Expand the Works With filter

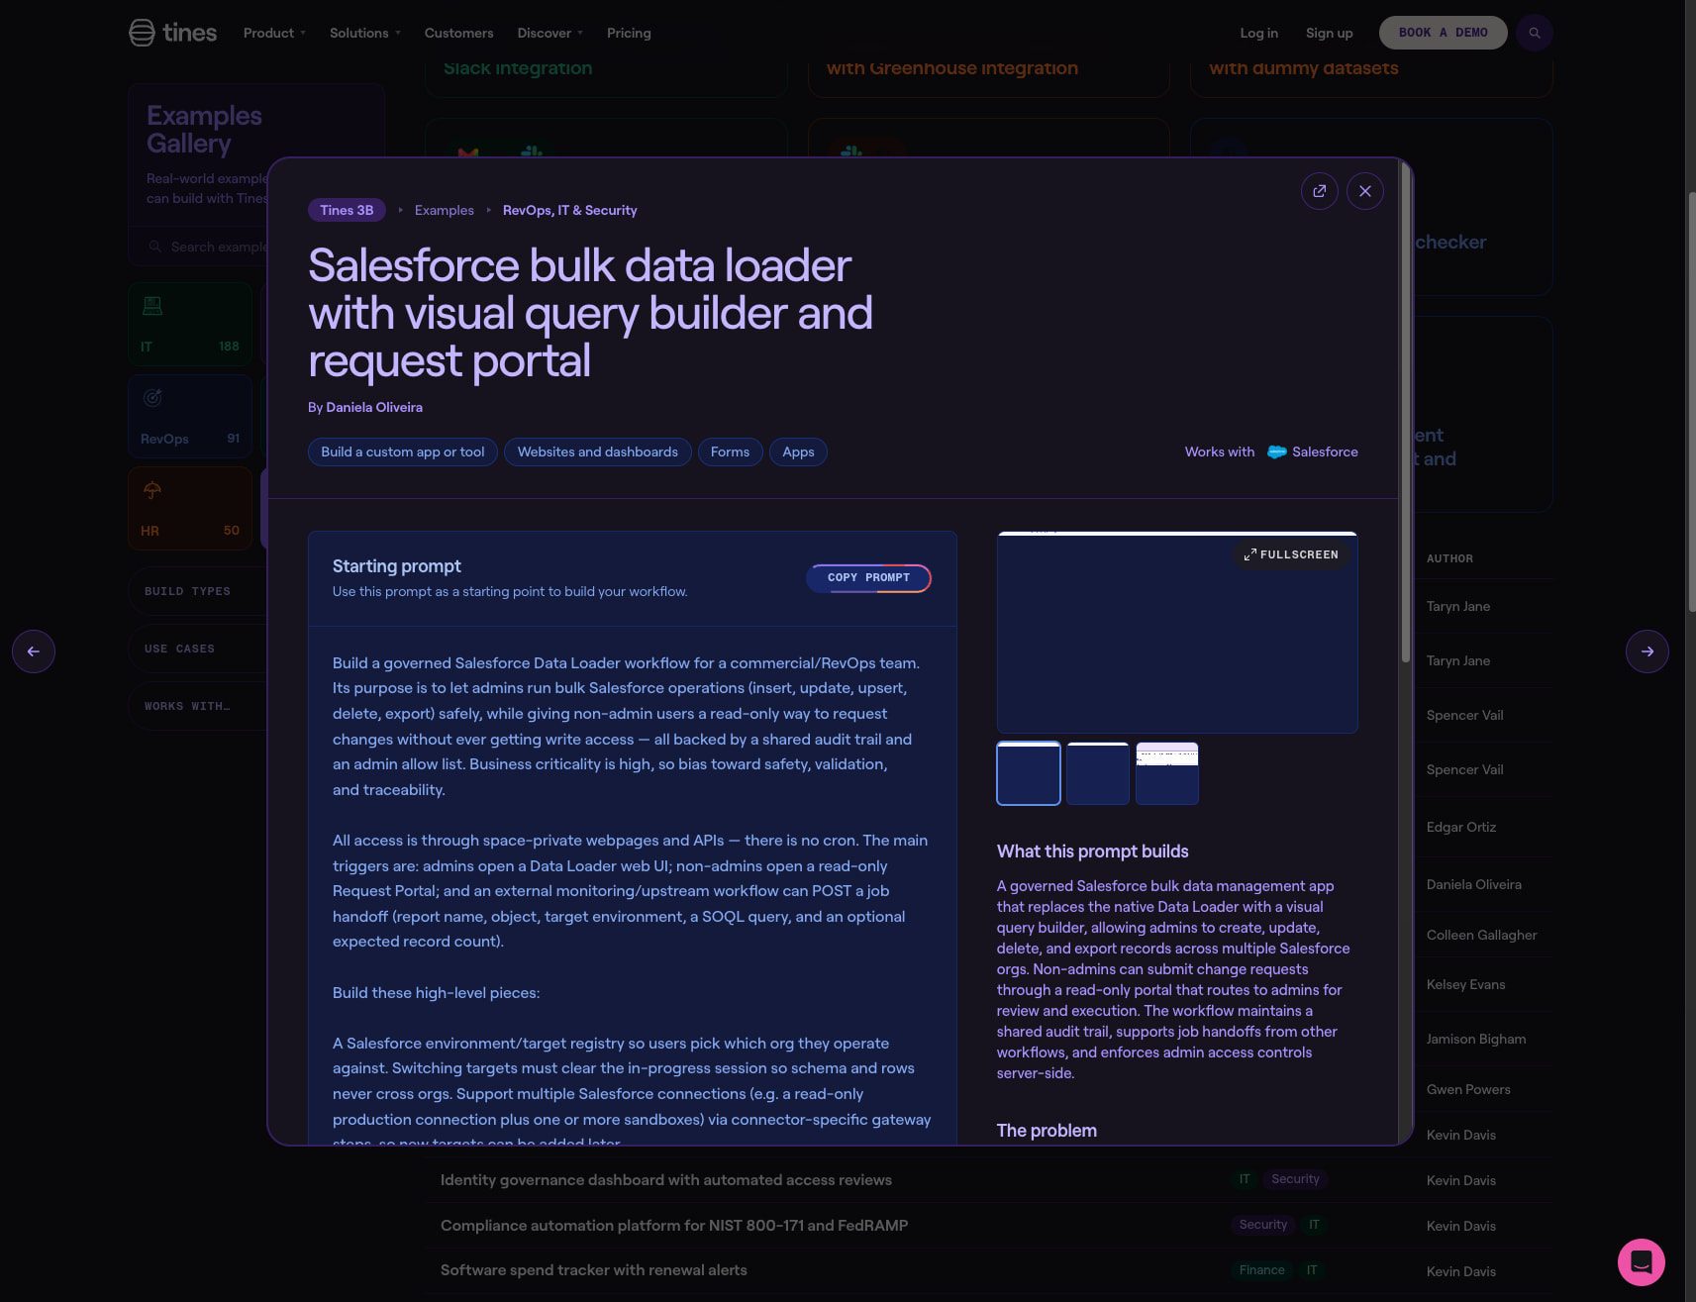198,707
